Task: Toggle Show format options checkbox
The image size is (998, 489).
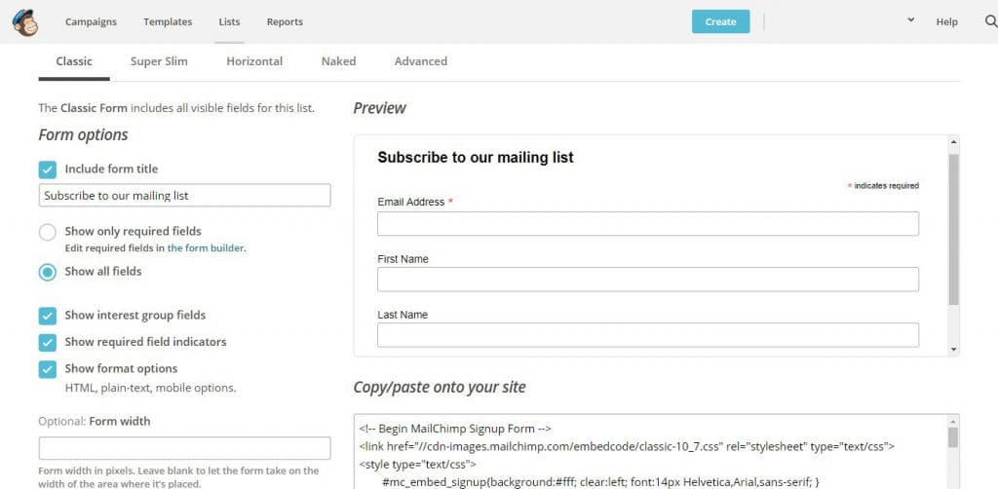Action: [x=48, y=369]
